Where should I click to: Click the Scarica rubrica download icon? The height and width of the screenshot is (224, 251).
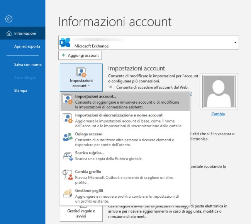click(68, 156)
